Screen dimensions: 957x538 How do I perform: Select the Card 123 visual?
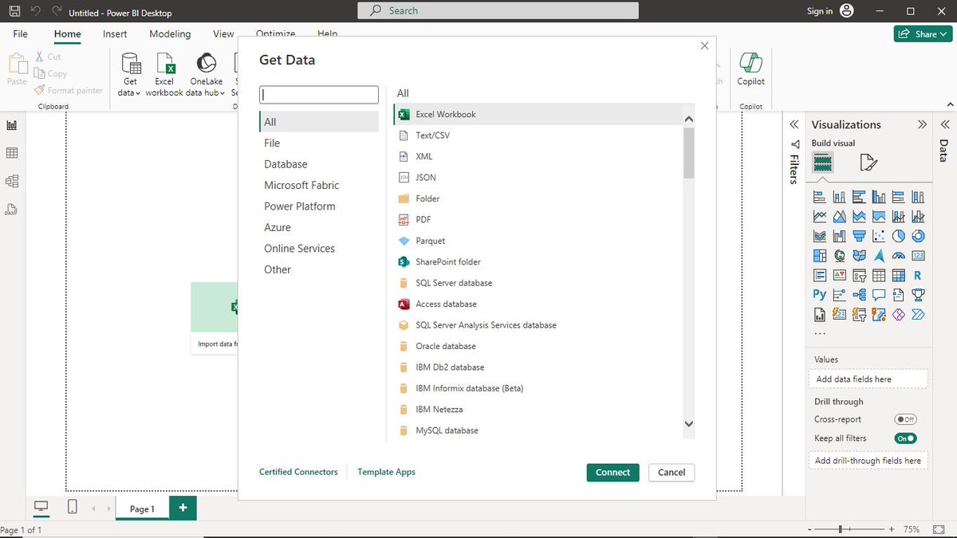pyautogui.click(x=918, y=256)
